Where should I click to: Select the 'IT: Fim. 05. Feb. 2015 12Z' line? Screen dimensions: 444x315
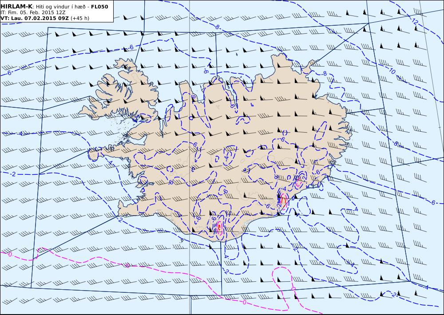click(33, 13)
